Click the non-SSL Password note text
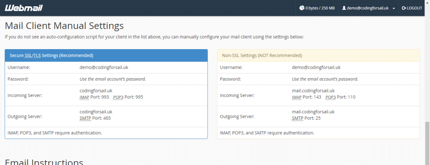 click(x=325, y=79)
